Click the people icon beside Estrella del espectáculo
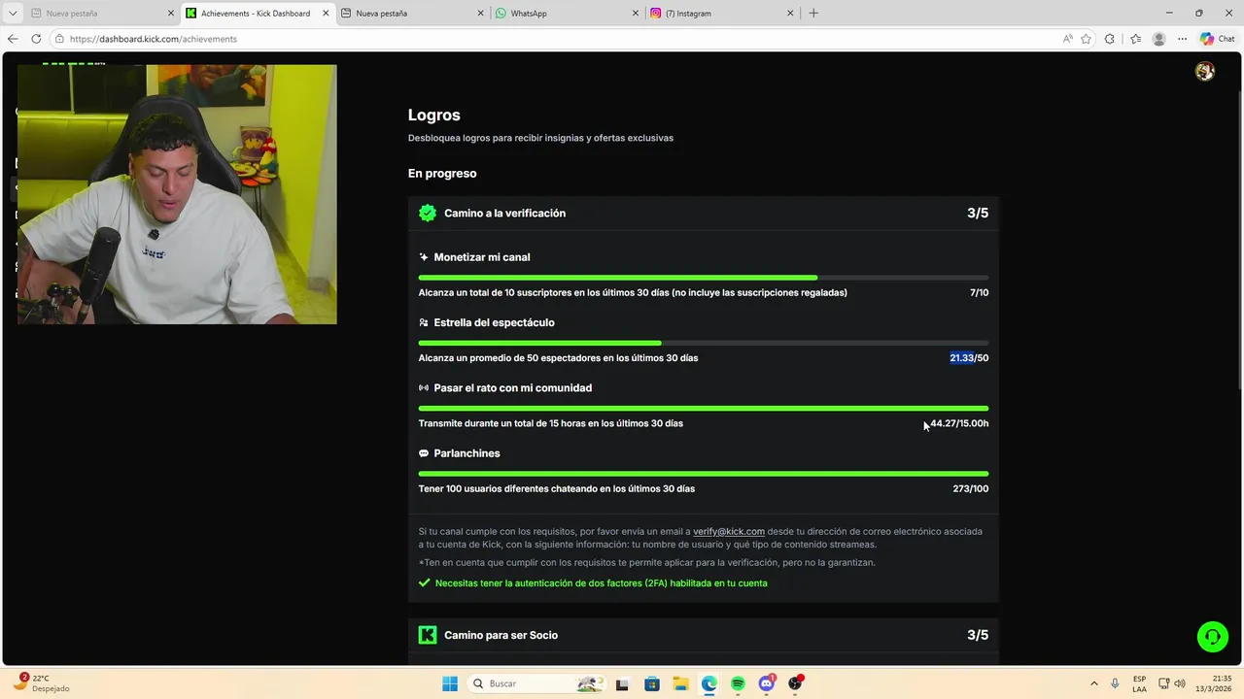Screen dimensions: 1244x699 (x=424, y=322)
